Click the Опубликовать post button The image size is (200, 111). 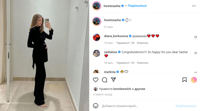tap(186, 106)
